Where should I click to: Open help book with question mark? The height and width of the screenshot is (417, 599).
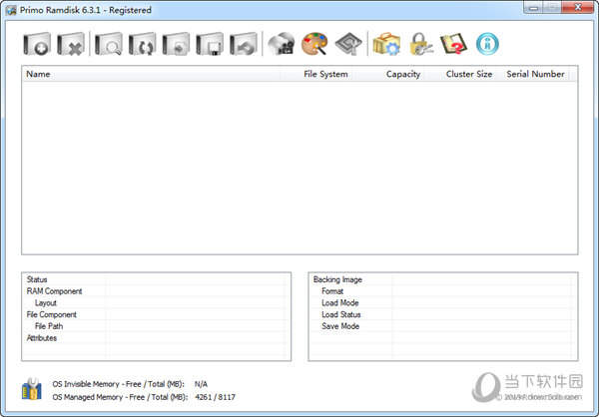pos(453,44)
